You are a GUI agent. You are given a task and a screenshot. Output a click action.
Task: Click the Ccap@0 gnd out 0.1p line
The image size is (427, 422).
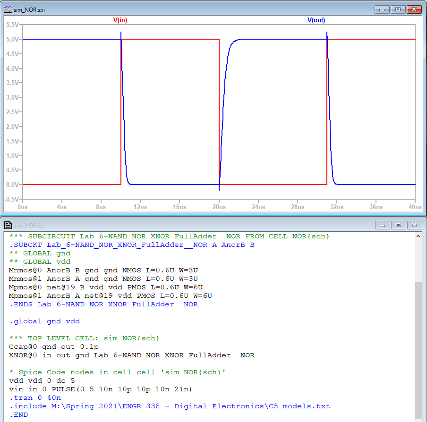click(x=53, y=346)
